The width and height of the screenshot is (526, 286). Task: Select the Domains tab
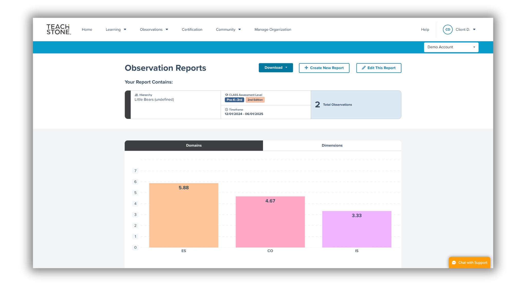(x=194, y=145)
